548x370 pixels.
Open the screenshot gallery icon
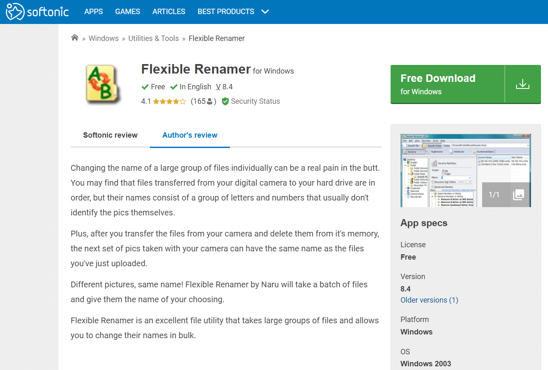coord(519,195)
